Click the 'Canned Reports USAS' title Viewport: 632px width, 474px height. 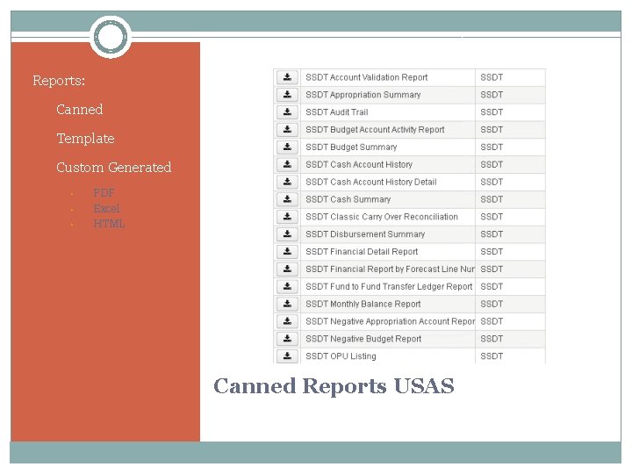click(334, 386)
